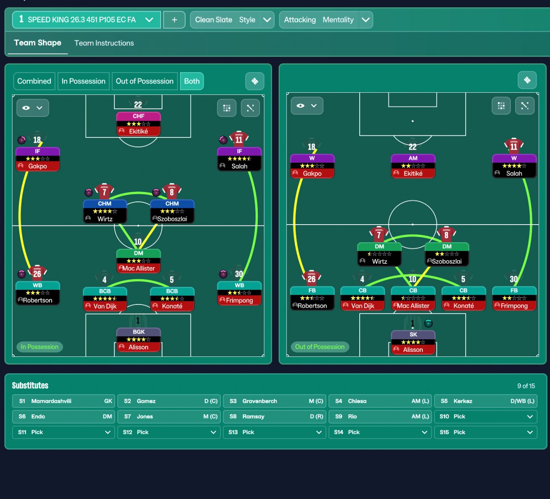
Task: Select Wirtz's number 7 shirt on right pitch
Action: point(379,234)
